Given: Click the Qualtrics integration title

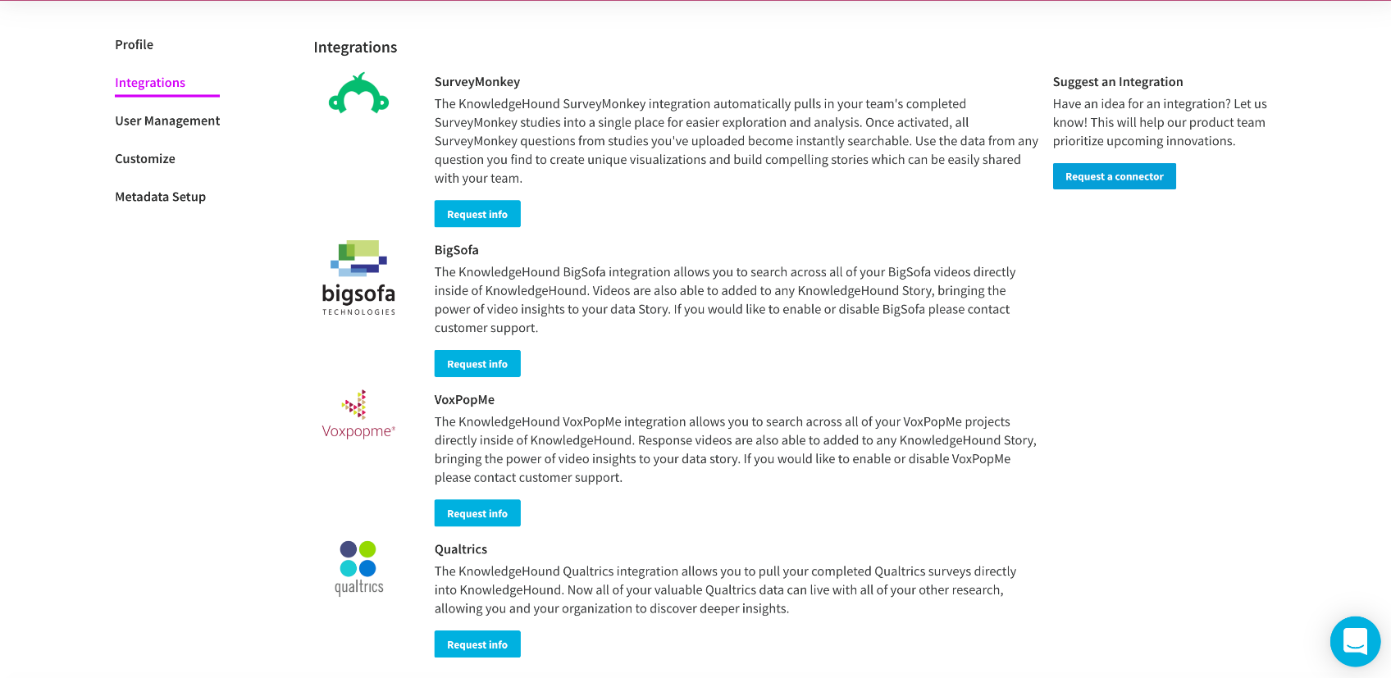Looking at the screenshot, I should (x=461, y=549).
